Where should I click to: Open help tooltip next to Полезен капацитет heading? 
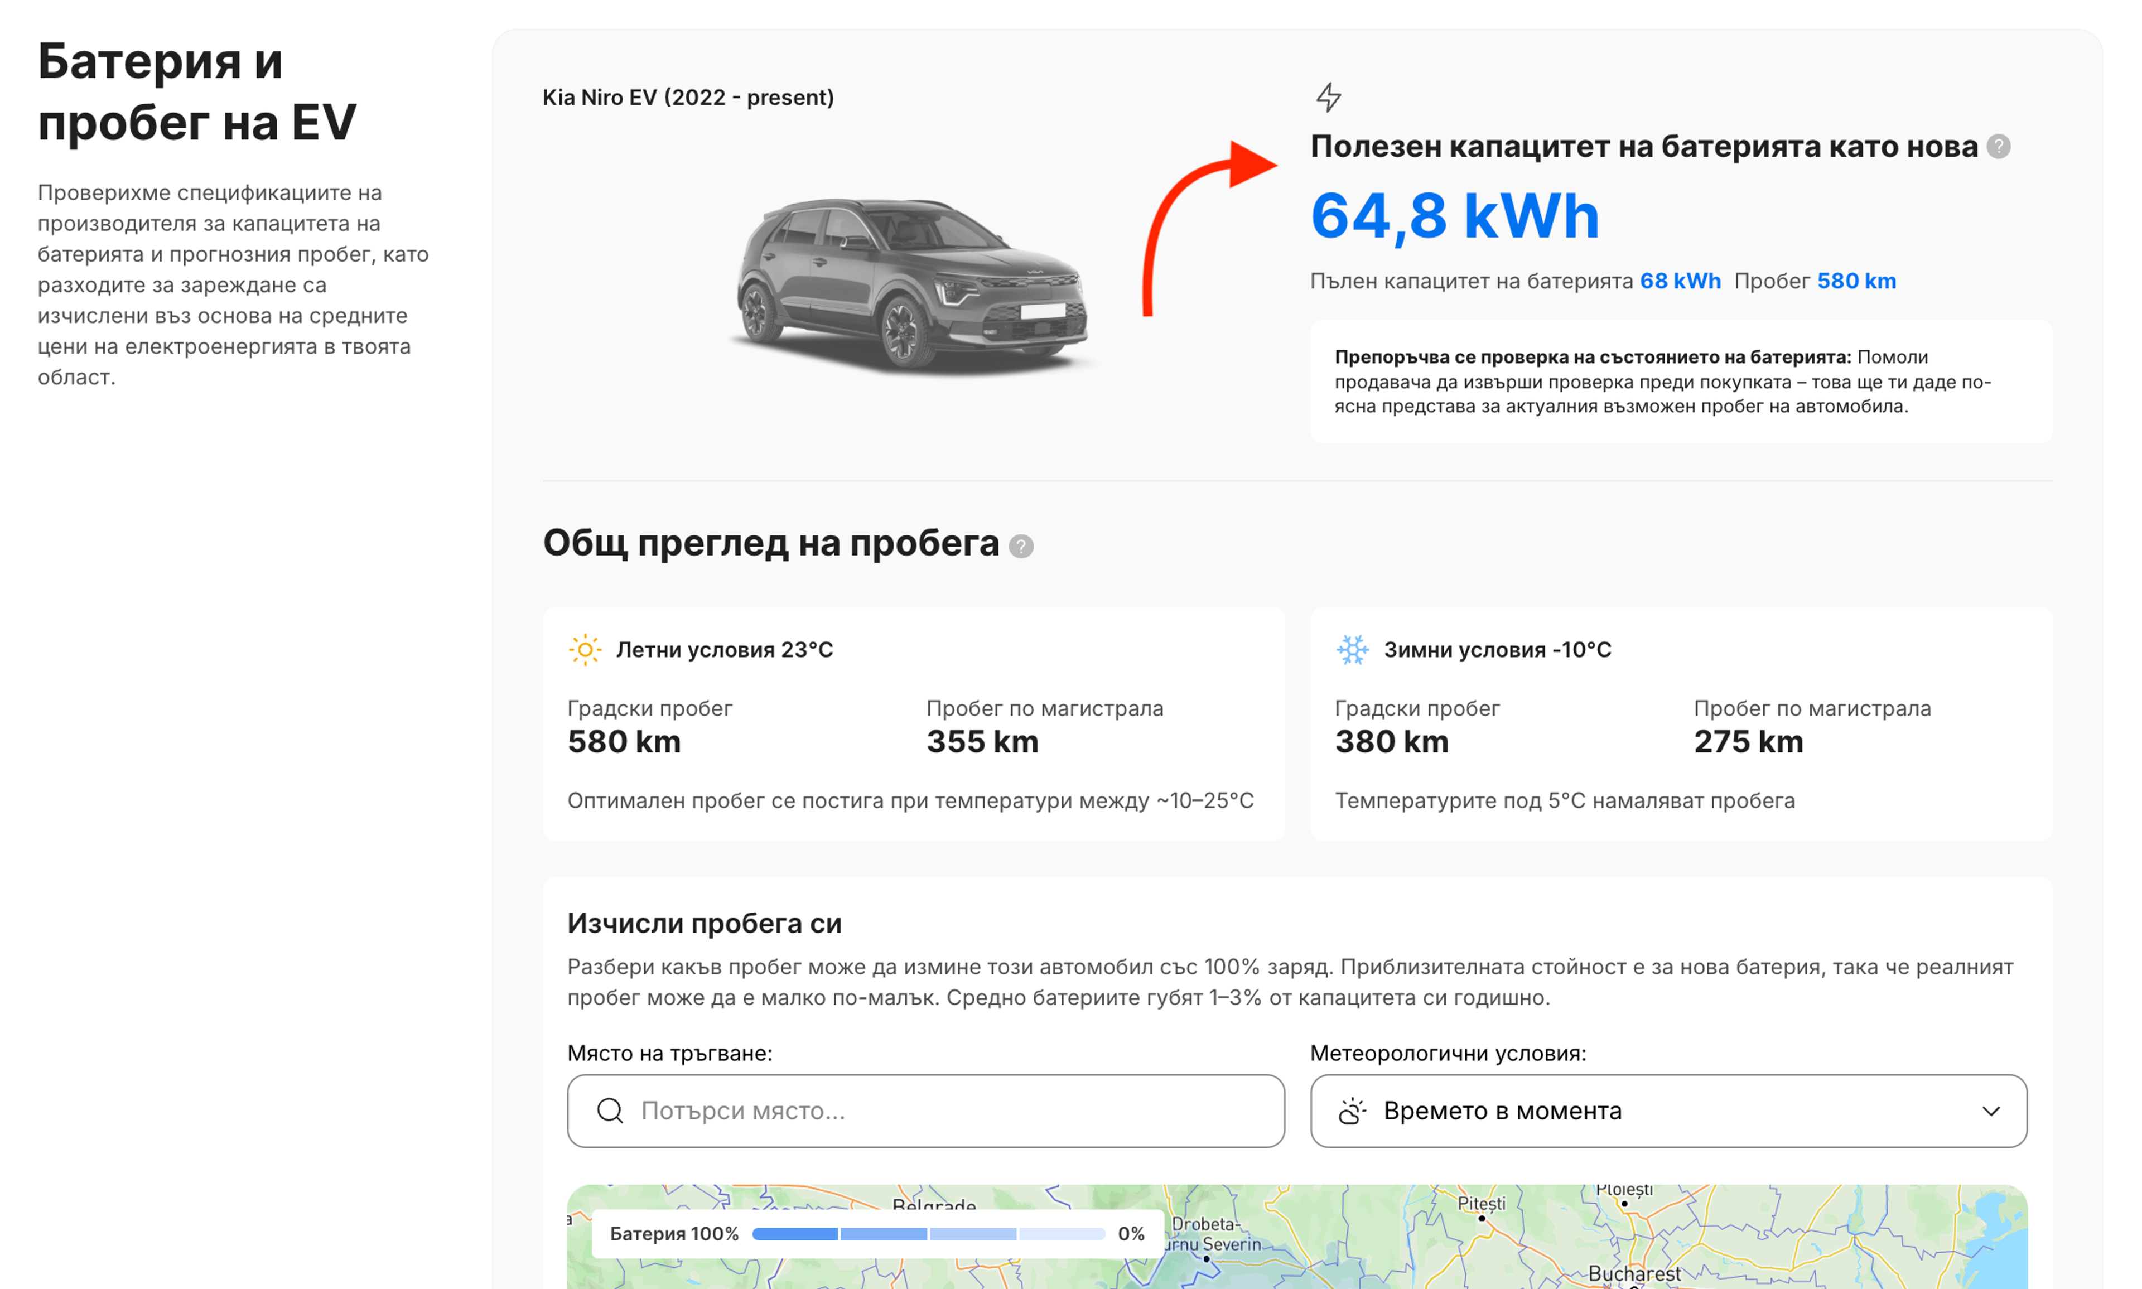click(x=1999, y=147)
